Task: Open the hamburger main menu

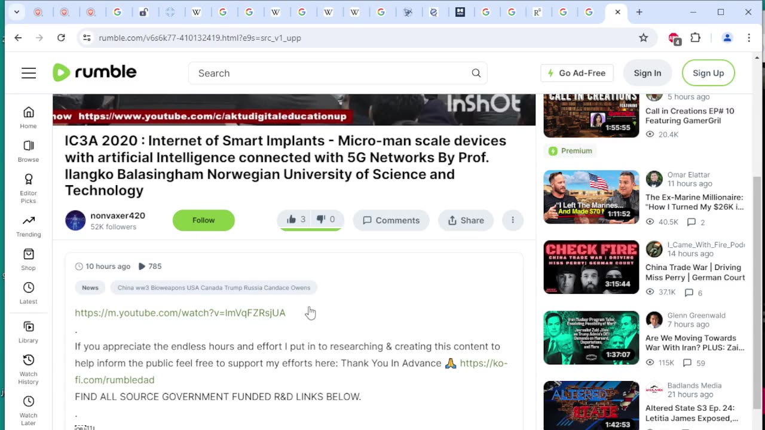Action: pos(29,73)
